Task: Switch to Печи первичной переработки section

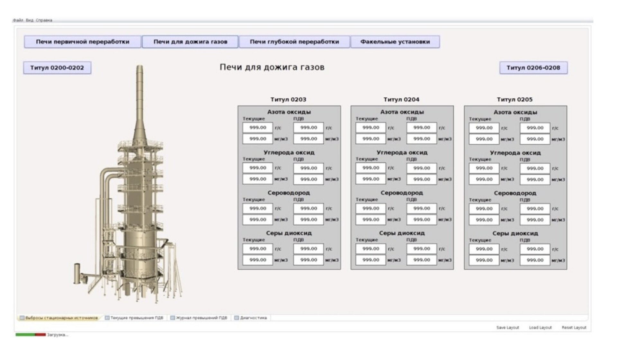Action: 83,42
